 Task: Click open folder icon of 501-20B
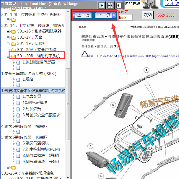coord(14,56)
